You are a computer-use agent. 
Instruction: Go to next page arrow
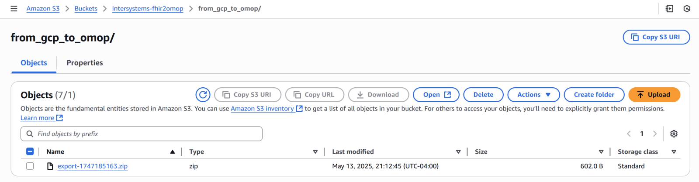tap(655, 134)
